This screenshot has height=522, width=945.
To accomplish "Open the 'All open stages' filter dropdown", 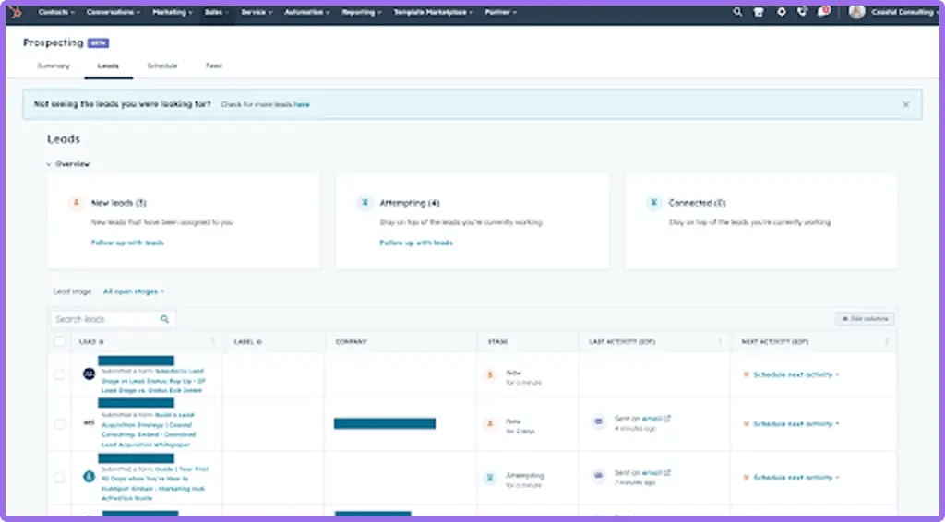I will tap(134, 291).
